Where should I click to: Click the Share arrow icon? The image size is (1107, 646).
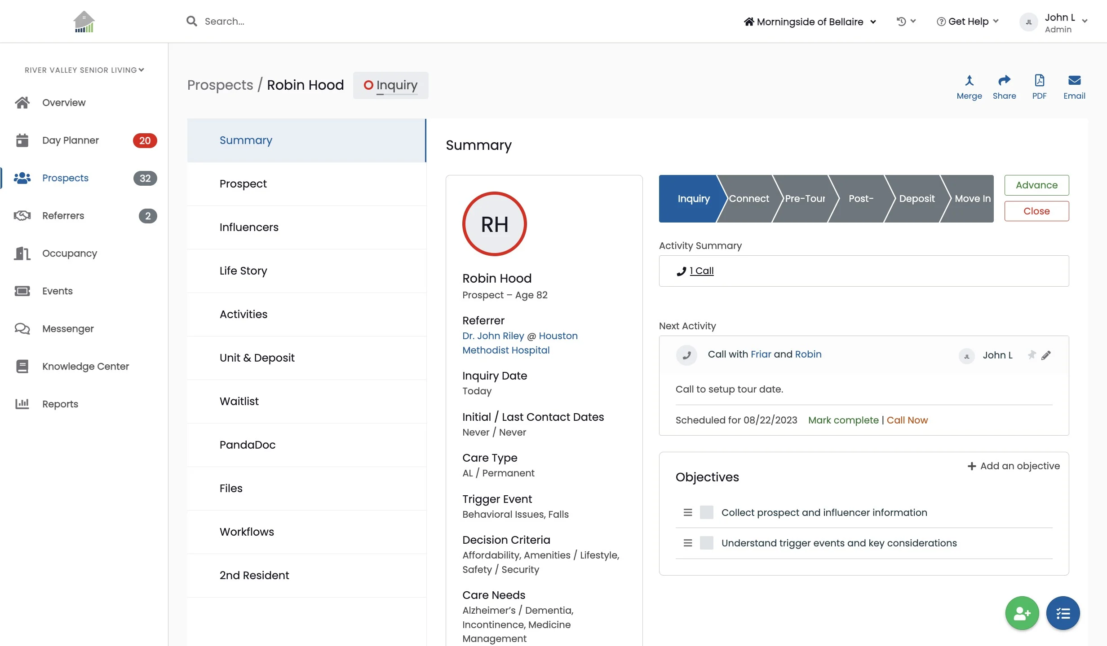1004,81
